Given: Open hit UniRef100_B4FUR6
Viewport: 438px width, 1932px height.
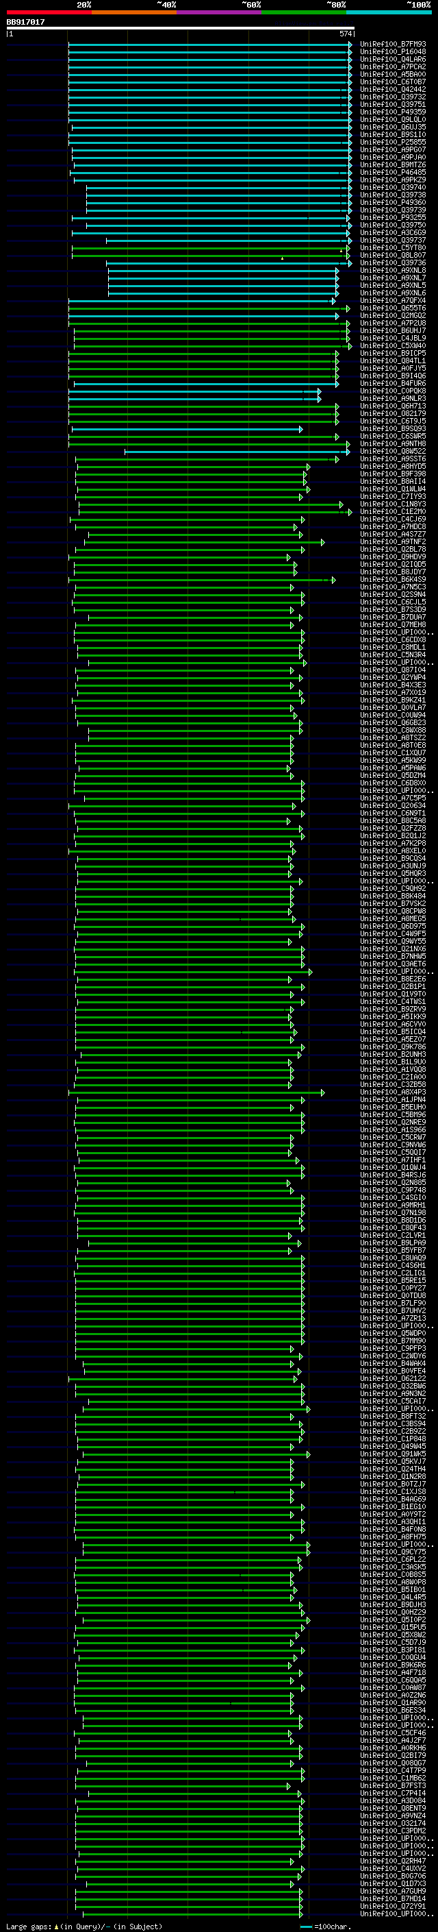Looking at the screenshot, I should 393,384.
